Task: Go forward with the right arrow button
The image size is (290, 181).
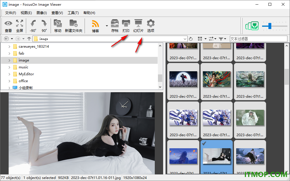Action: 18,39
